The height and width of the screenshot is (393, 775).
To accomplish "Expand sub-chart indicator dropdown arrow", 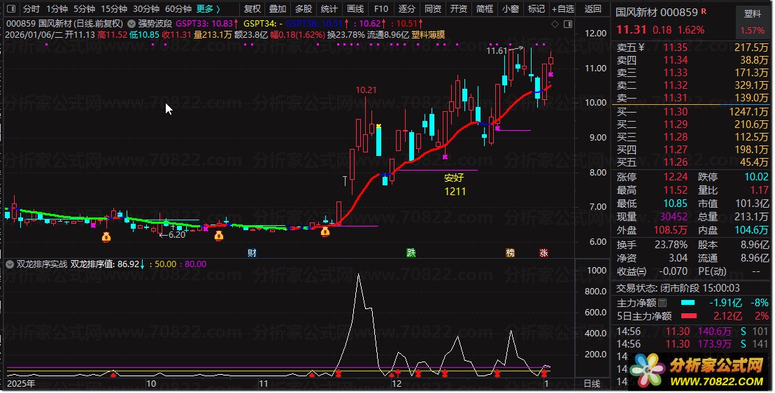I will point(9,264).
